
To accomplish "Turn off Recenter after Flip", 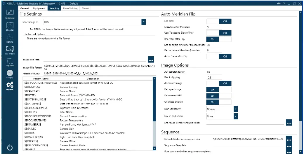I will 219,39.
